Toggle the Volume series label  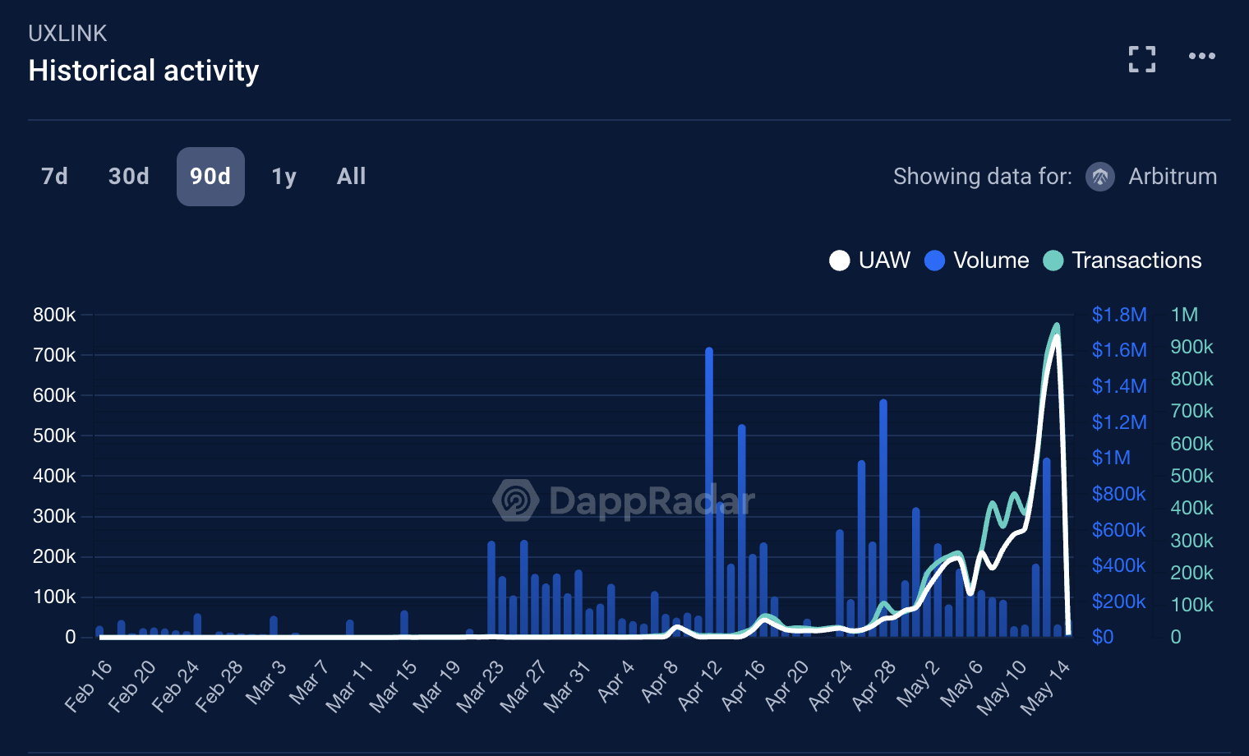[x=991, y=260]
